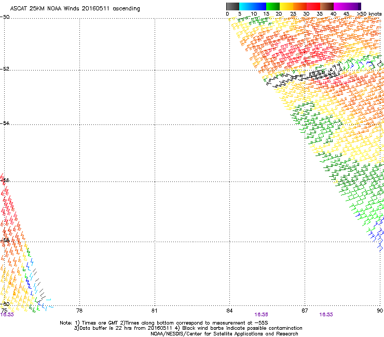Pick the brown 35-40 knots color bar segment
Image resolution: width=384 pixels, height=337 pixels.
point(327,6)
